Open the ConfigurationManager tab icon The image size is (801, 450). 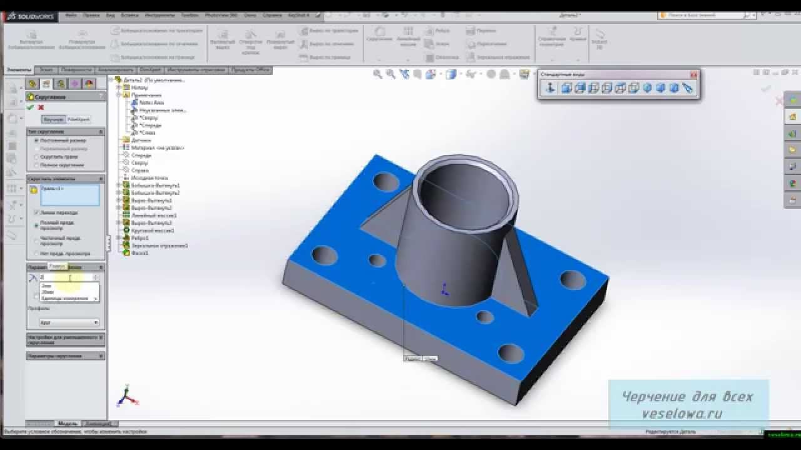61,84
